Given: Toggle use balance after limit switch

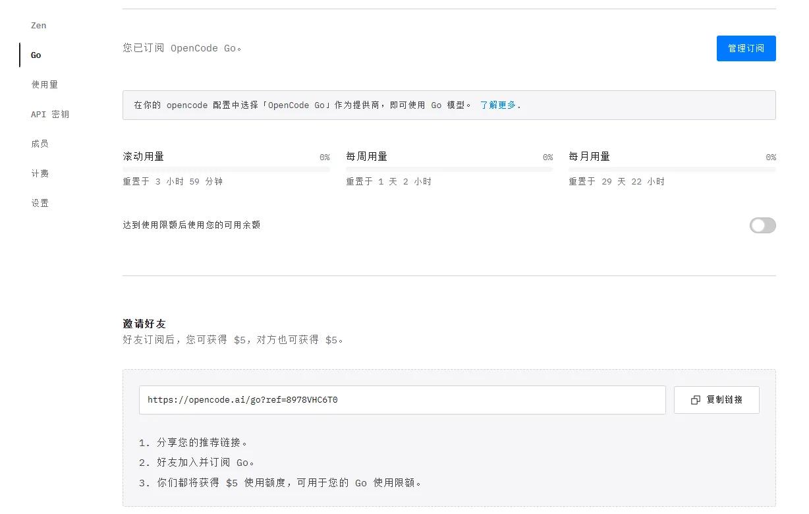Looking at the screenshot, I should pyautogui.click(x=763, y=225).
